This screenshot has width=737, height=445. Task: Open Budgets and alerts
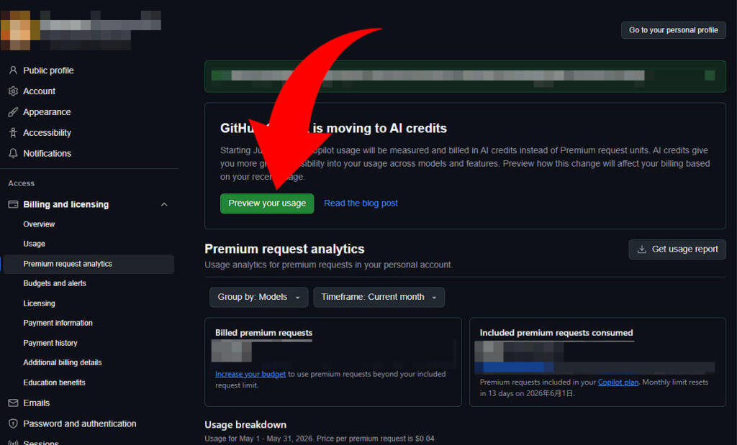coord(55,283)
